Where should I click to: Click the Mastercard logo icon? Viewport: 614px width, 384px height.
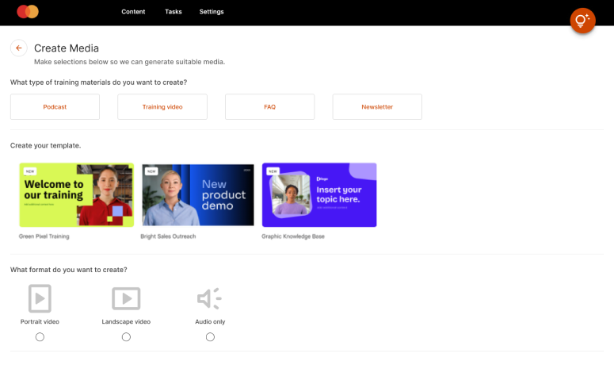tap(28, 12)
